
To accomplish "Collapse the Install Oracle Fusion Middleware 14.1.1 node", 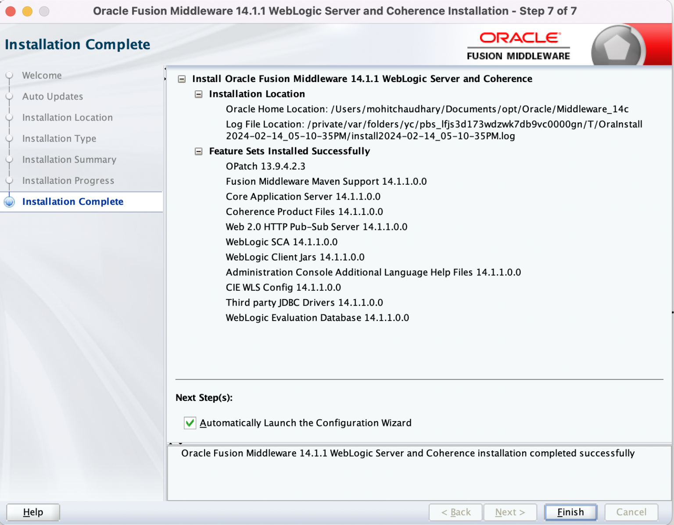I will tap(182, 79).
